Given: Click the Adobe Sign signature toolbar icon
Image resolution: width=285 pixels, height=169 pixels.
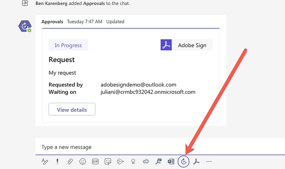Looking at the screenshot, I should coord(158,161).
